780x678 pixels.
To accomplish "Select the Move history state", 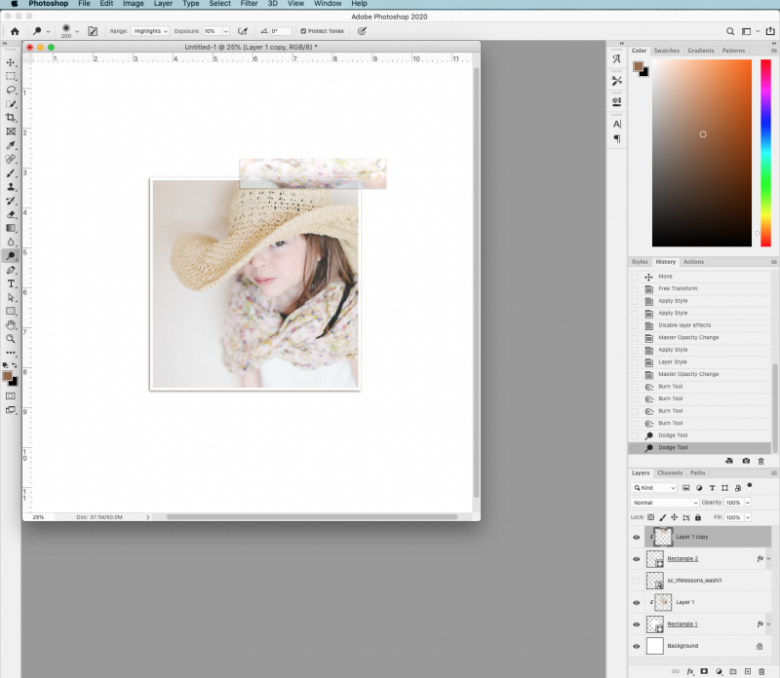I will coord(699,277).
